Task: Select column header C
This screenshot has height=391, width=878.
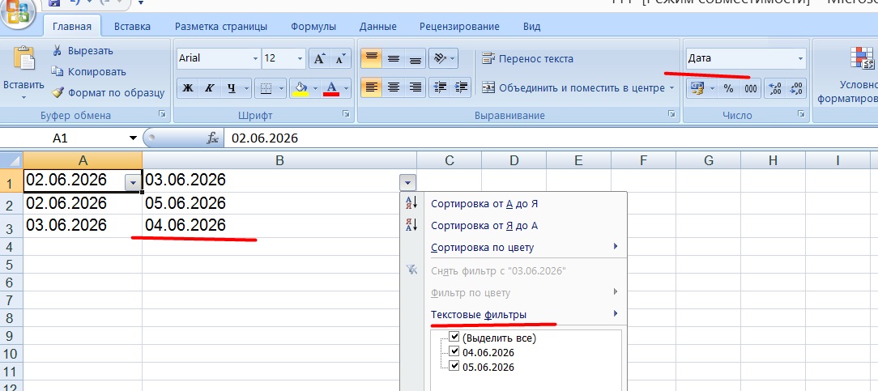Action: coord(449,160)
